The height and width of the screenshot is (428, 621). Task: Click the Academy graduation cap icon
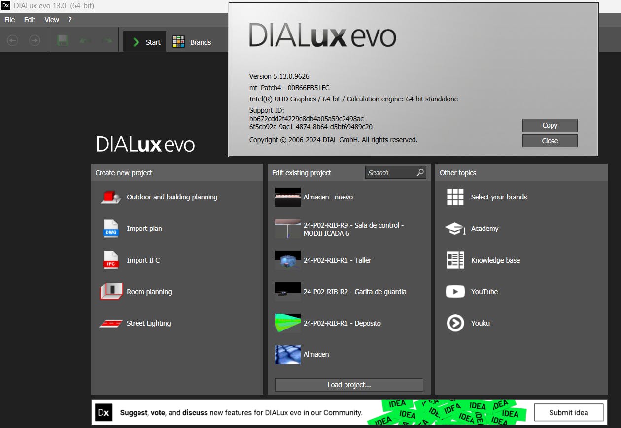tap(455, 229)
